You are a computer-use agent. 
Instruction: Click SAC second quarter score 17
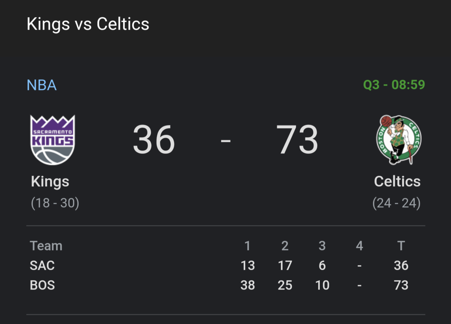[x=285, y=265]
